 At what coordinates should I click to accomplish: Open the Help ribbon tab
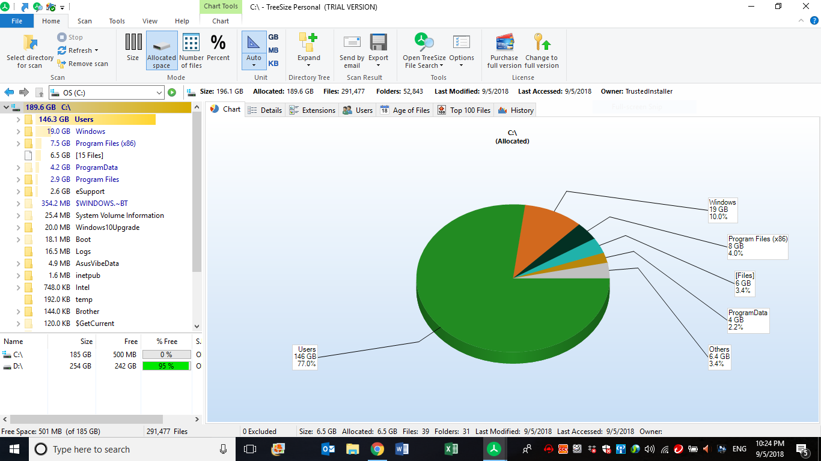pos(182,21)
